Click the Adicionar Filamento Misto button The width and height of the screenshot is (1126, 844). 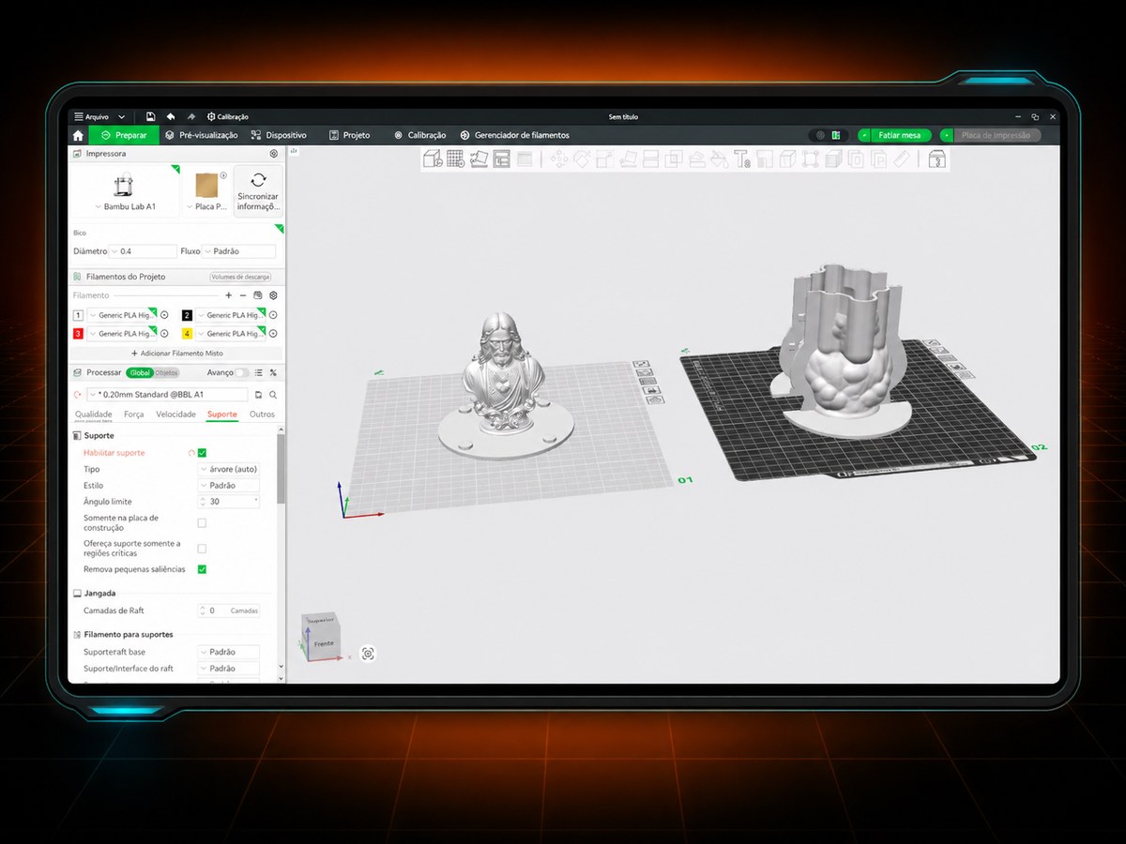point(176,354)
